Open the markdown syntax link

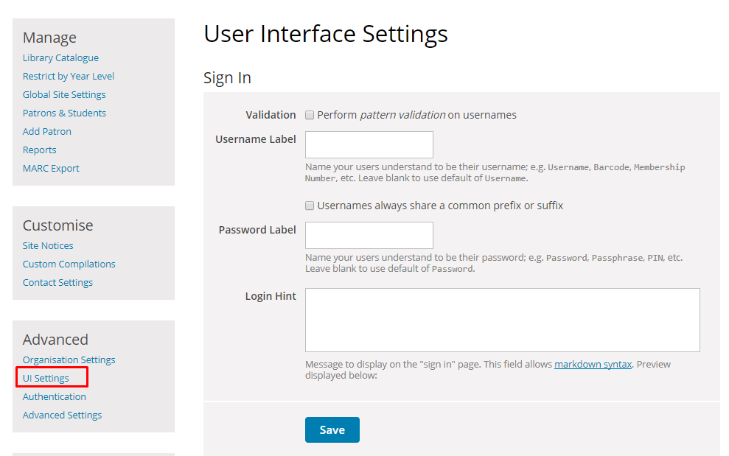(x=592, y=364)
